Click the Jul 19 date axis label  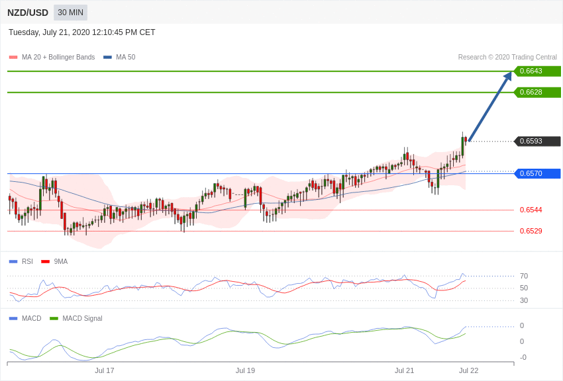pos(245,370)
